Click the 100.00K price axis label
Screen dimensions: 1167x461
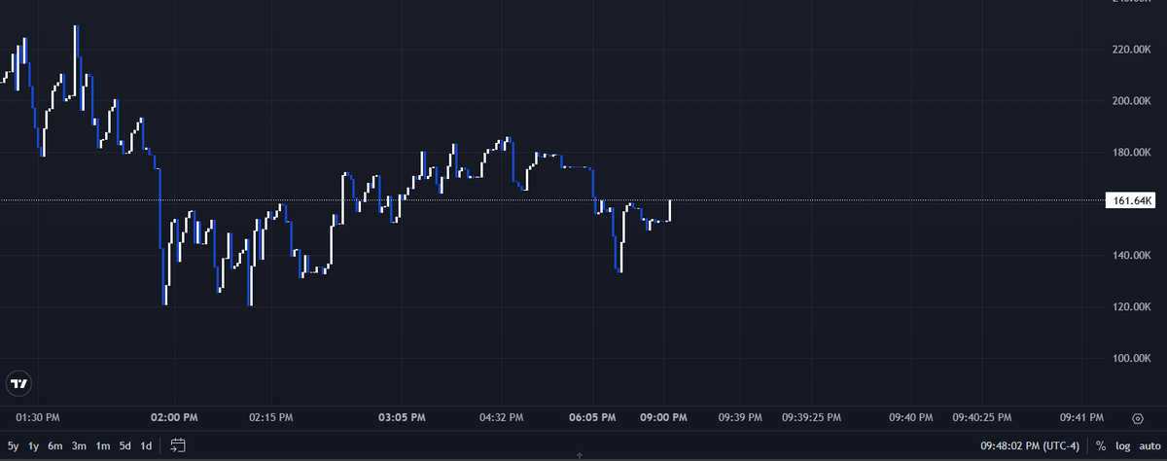[1132, 359]
